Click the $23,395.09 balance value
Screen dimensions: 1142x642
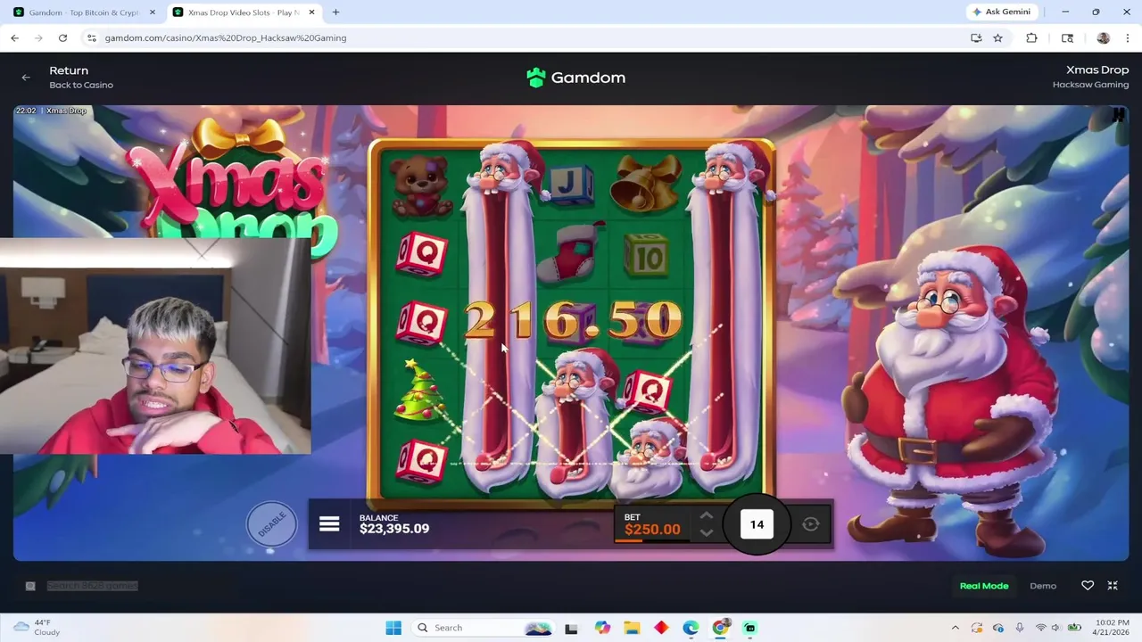pos(394,529)
